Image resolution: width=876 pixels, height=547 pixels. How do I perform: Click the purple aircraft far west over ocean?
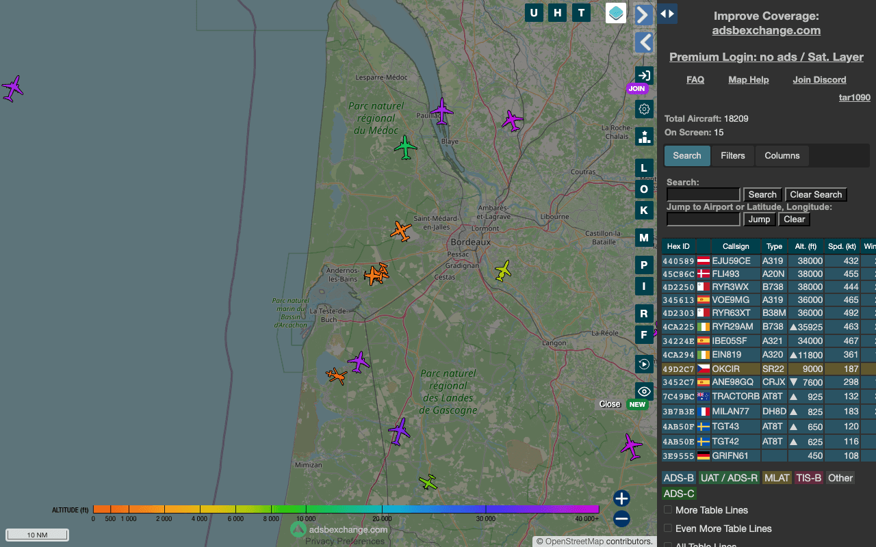pyautogui.click(x=12, y=88)
